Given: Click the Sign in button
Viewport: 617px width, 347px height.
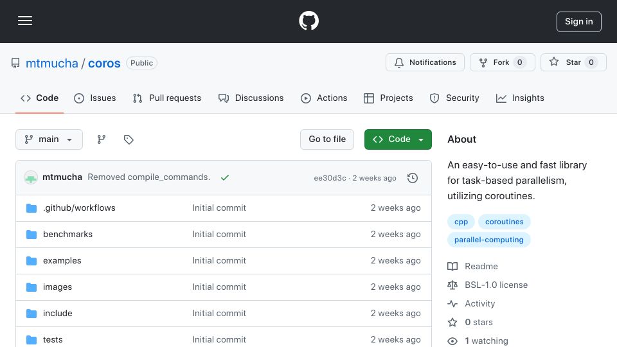Looking at the screenshot, I should pyautogui.click(x=579, y=22).
